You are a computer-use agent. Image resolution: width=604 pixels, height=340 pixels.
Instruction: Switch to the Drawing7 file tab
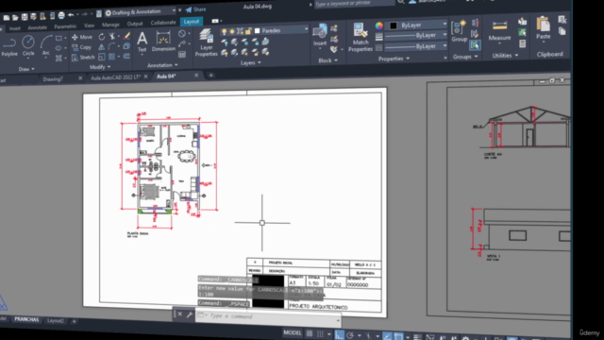53,79
